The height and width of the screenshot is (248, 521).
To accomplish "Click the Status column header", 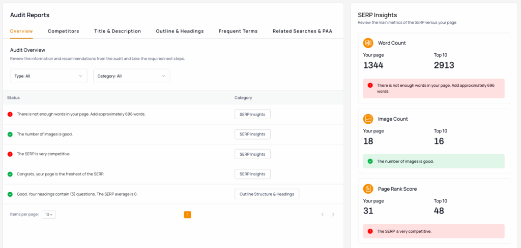I will [13, 98].
